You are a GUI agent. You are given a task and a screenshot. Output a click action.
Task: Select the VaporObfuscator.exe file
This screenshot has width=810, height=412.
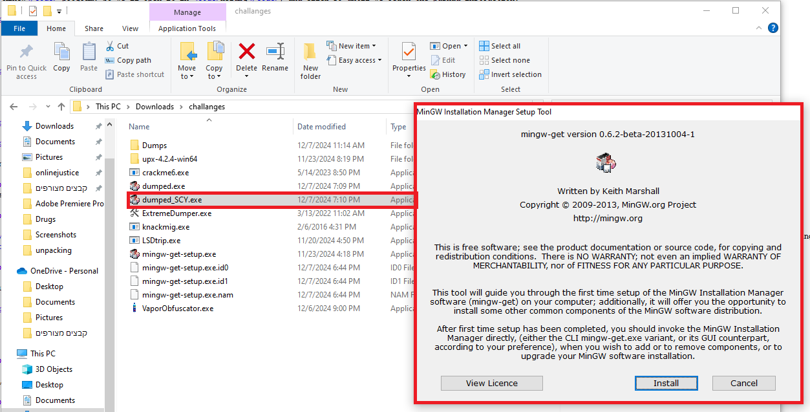pyautogui.click(x=177, y=309)
